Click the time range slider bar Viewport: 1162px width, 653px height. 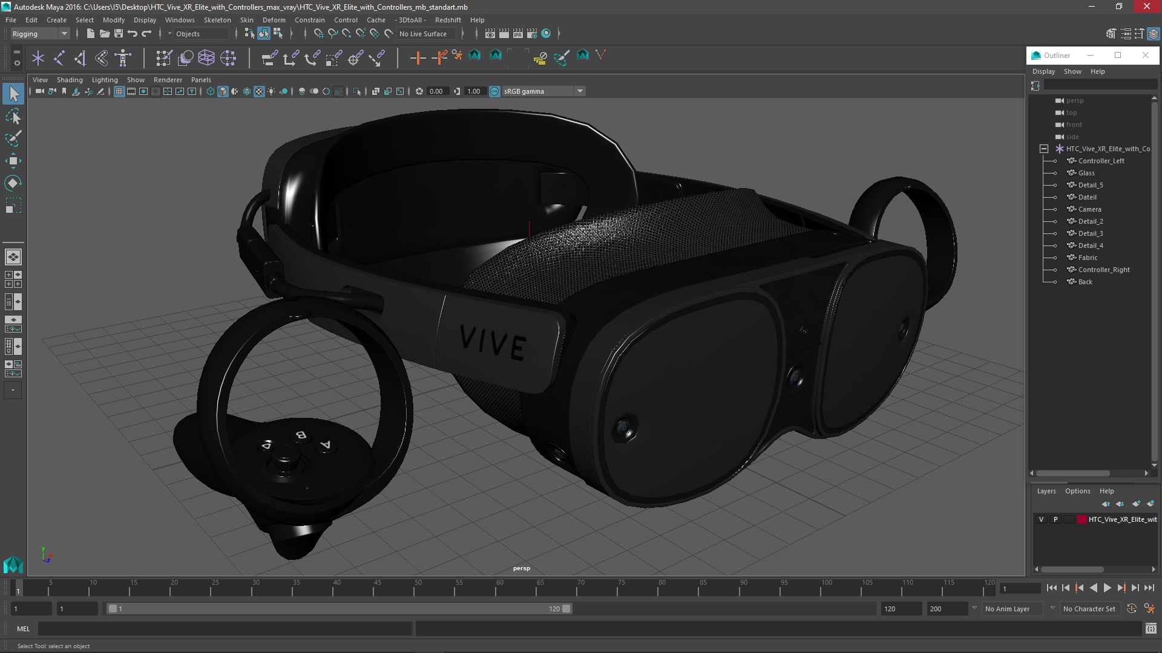[339, 609]
